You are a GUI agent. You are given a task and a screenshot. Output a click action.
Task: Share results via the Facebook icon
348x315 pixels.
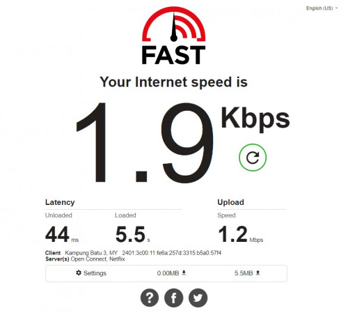click(x=174, y=298)
